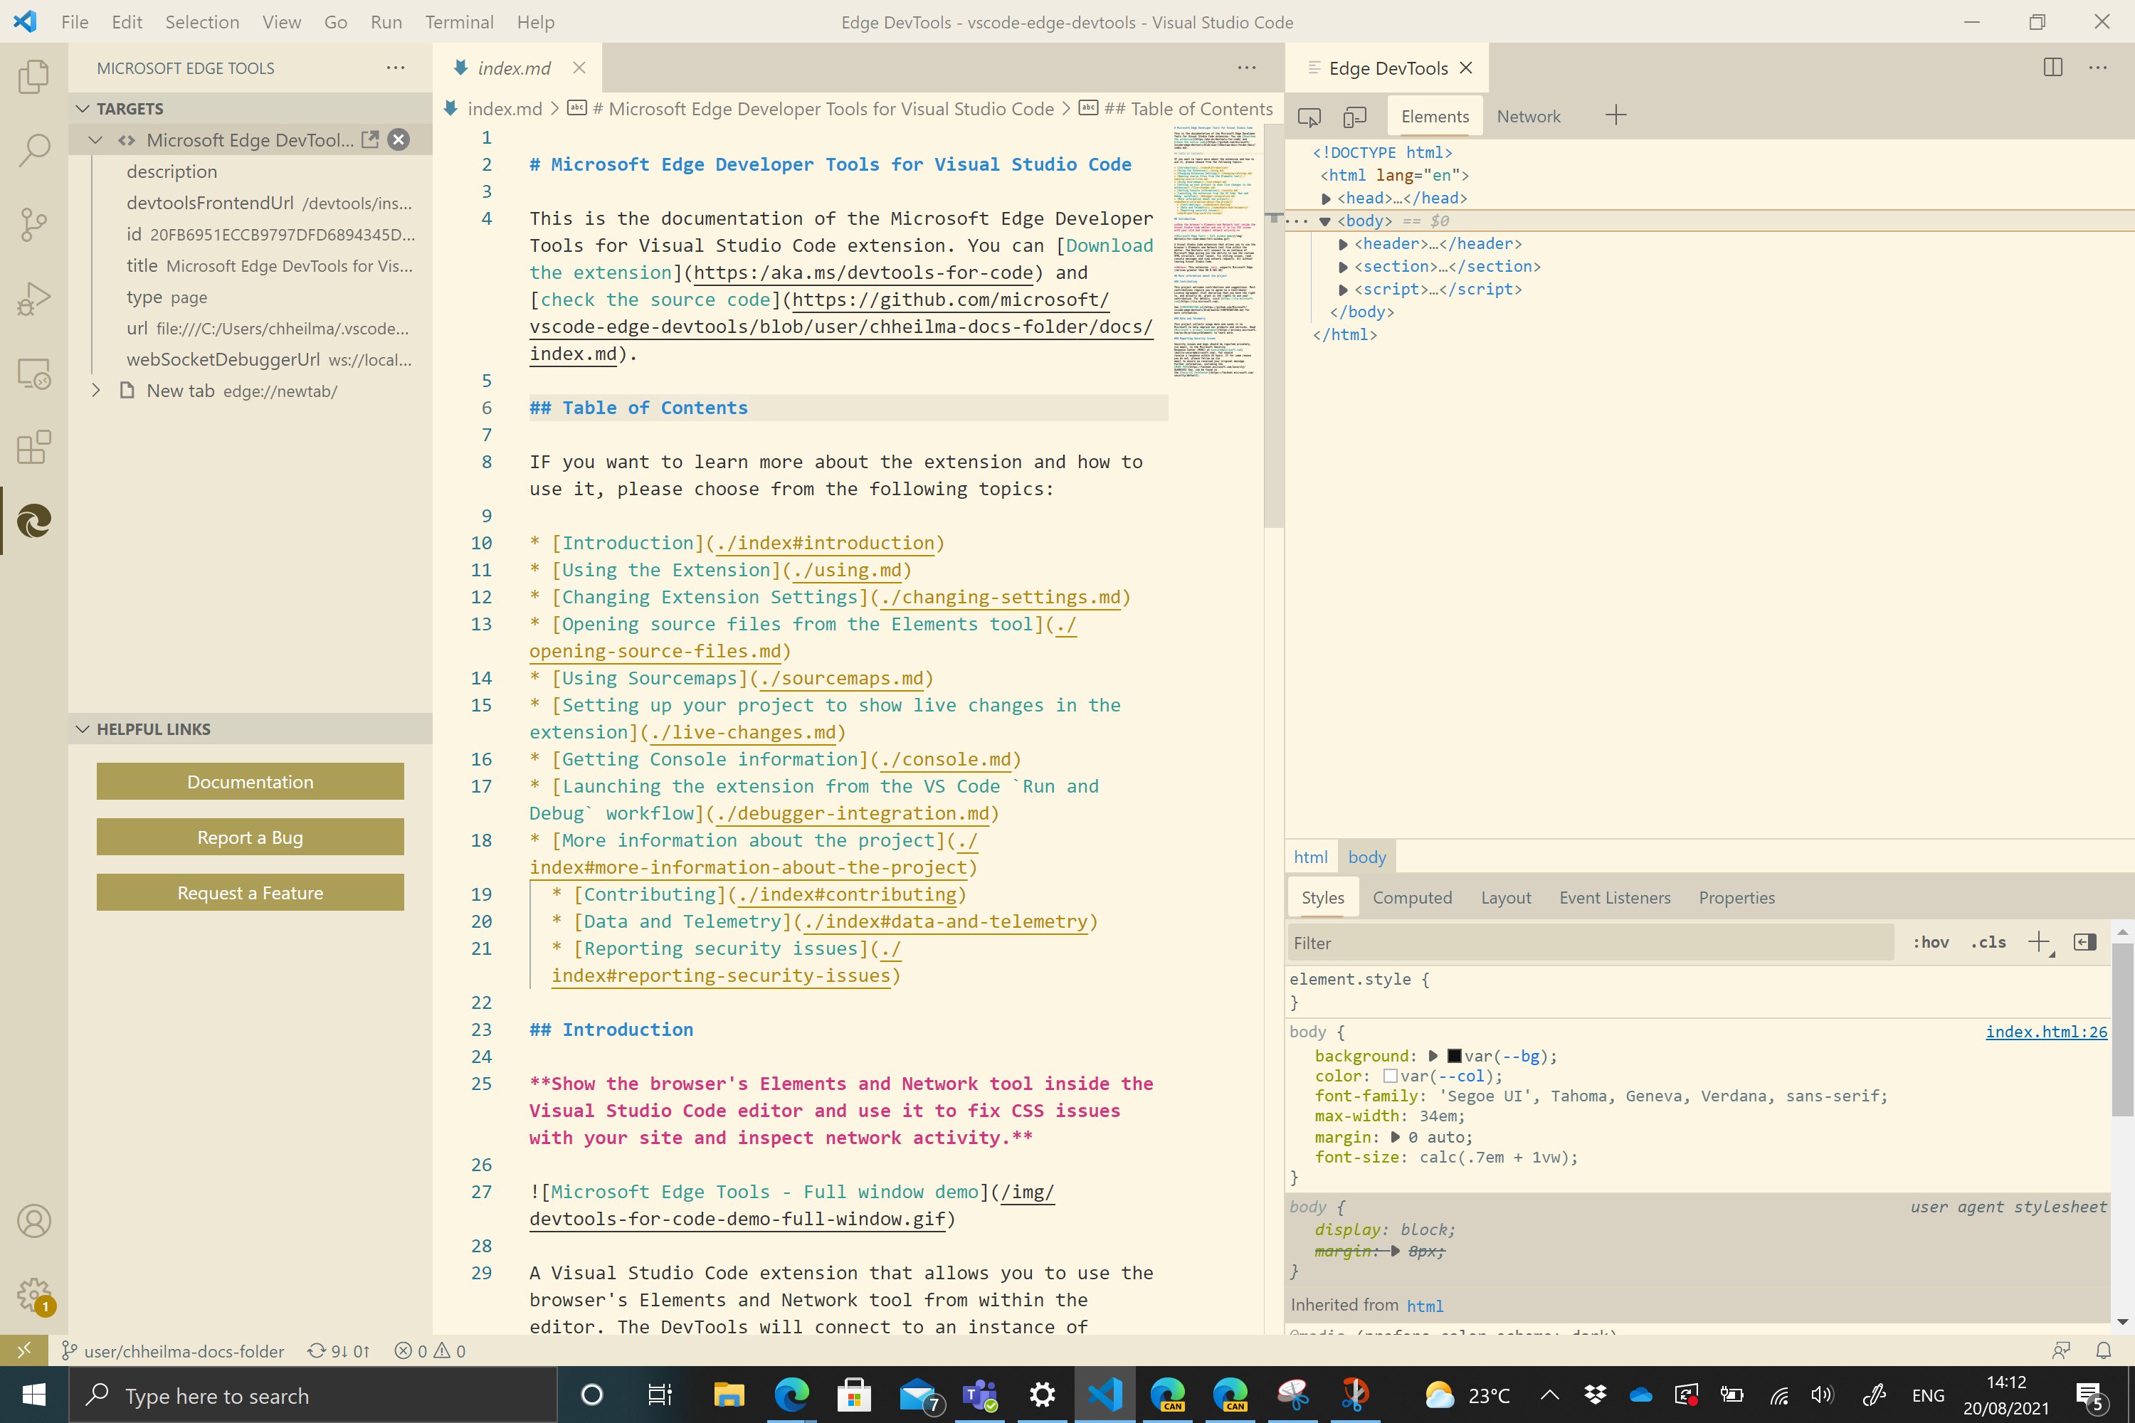Click the Report a Bug button
Screen dimensions: 2135x1423
tap(250, 837)
